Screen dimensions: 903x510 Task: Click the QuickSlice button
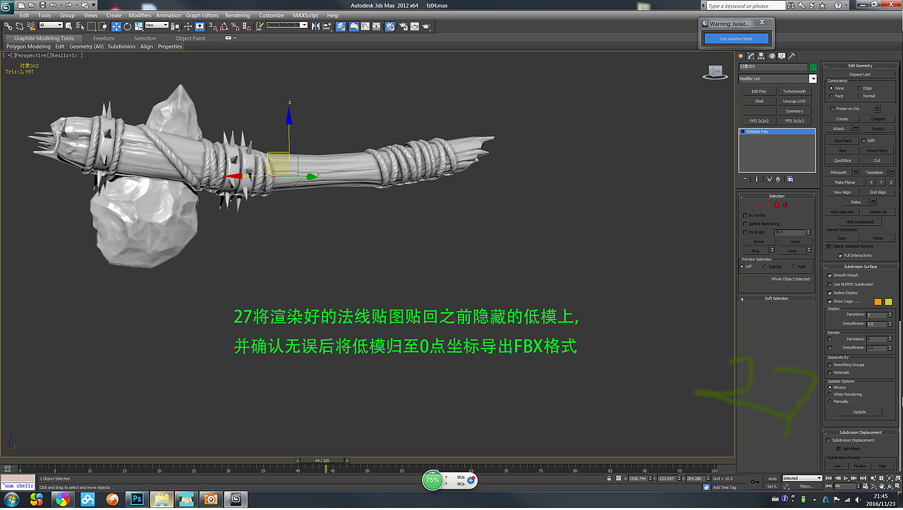click(x=842, y=160)
